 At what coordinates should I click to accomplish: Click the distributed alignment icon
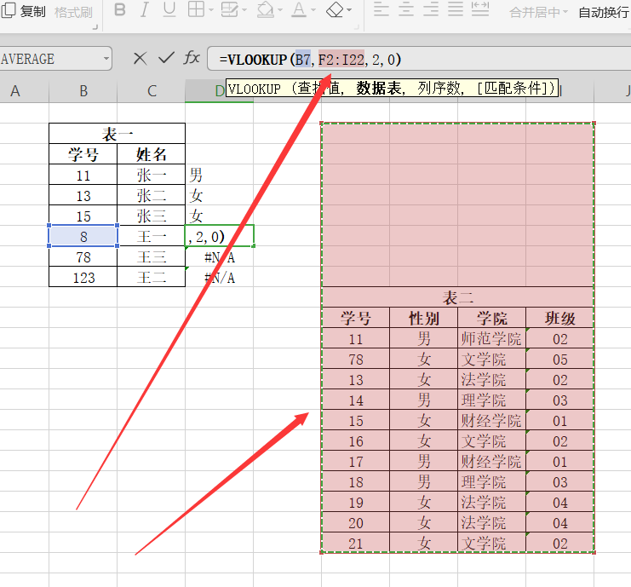[x=480, y=9]
